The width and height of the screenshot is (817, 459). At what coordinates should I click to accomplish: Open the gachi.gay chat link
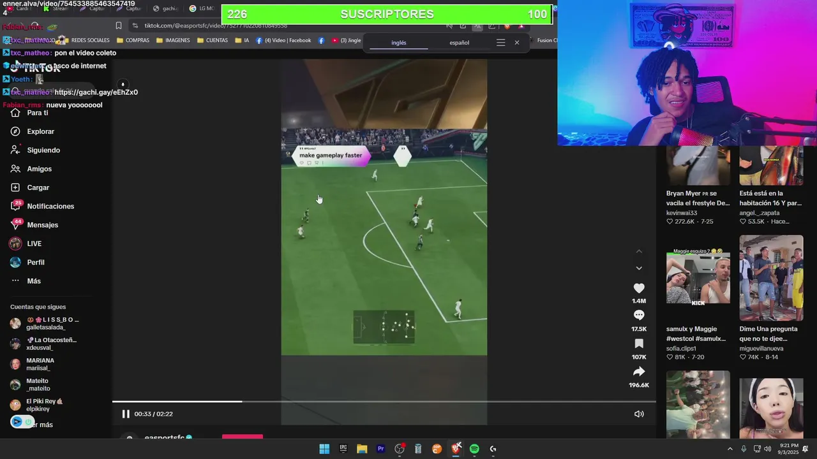point(96,92)
